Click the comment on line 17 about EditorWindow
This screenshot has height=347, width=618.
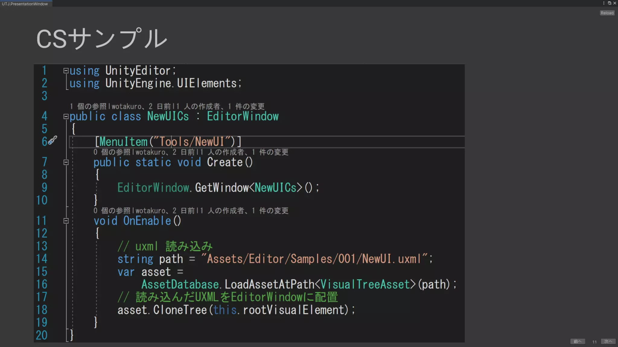pyautogui.click(x=228, y=297)
